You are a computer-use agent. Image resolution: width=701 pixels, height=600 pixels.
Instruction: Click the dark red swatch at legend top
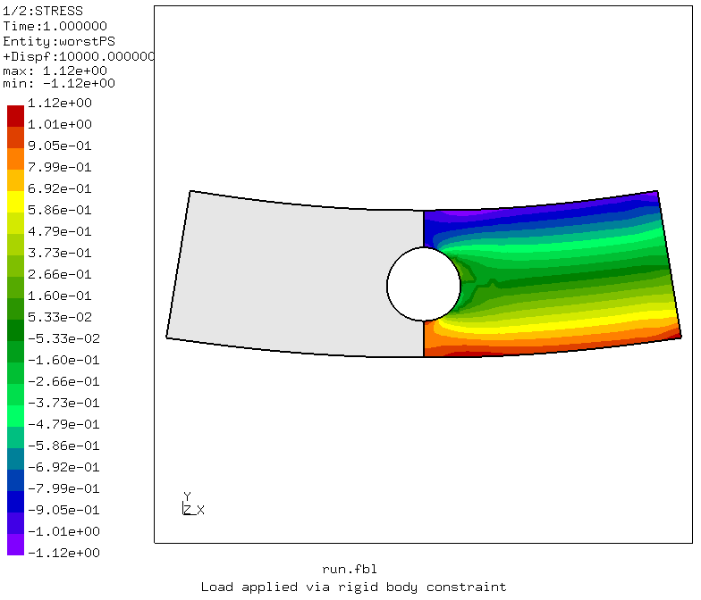point(16,116)
